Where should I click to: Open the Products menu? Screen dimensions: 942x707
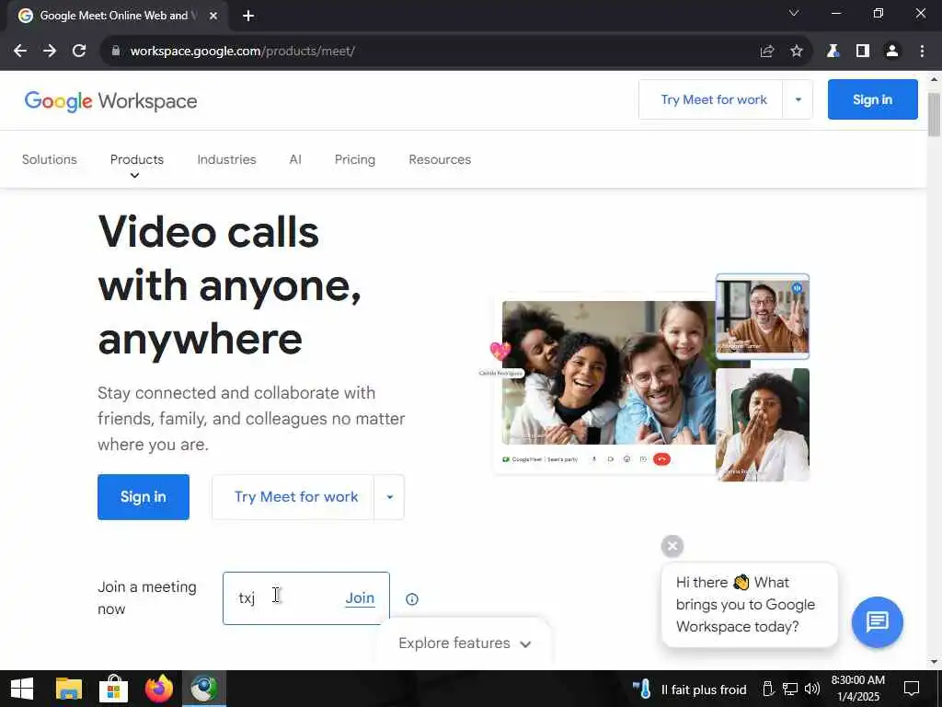(136, 159)
